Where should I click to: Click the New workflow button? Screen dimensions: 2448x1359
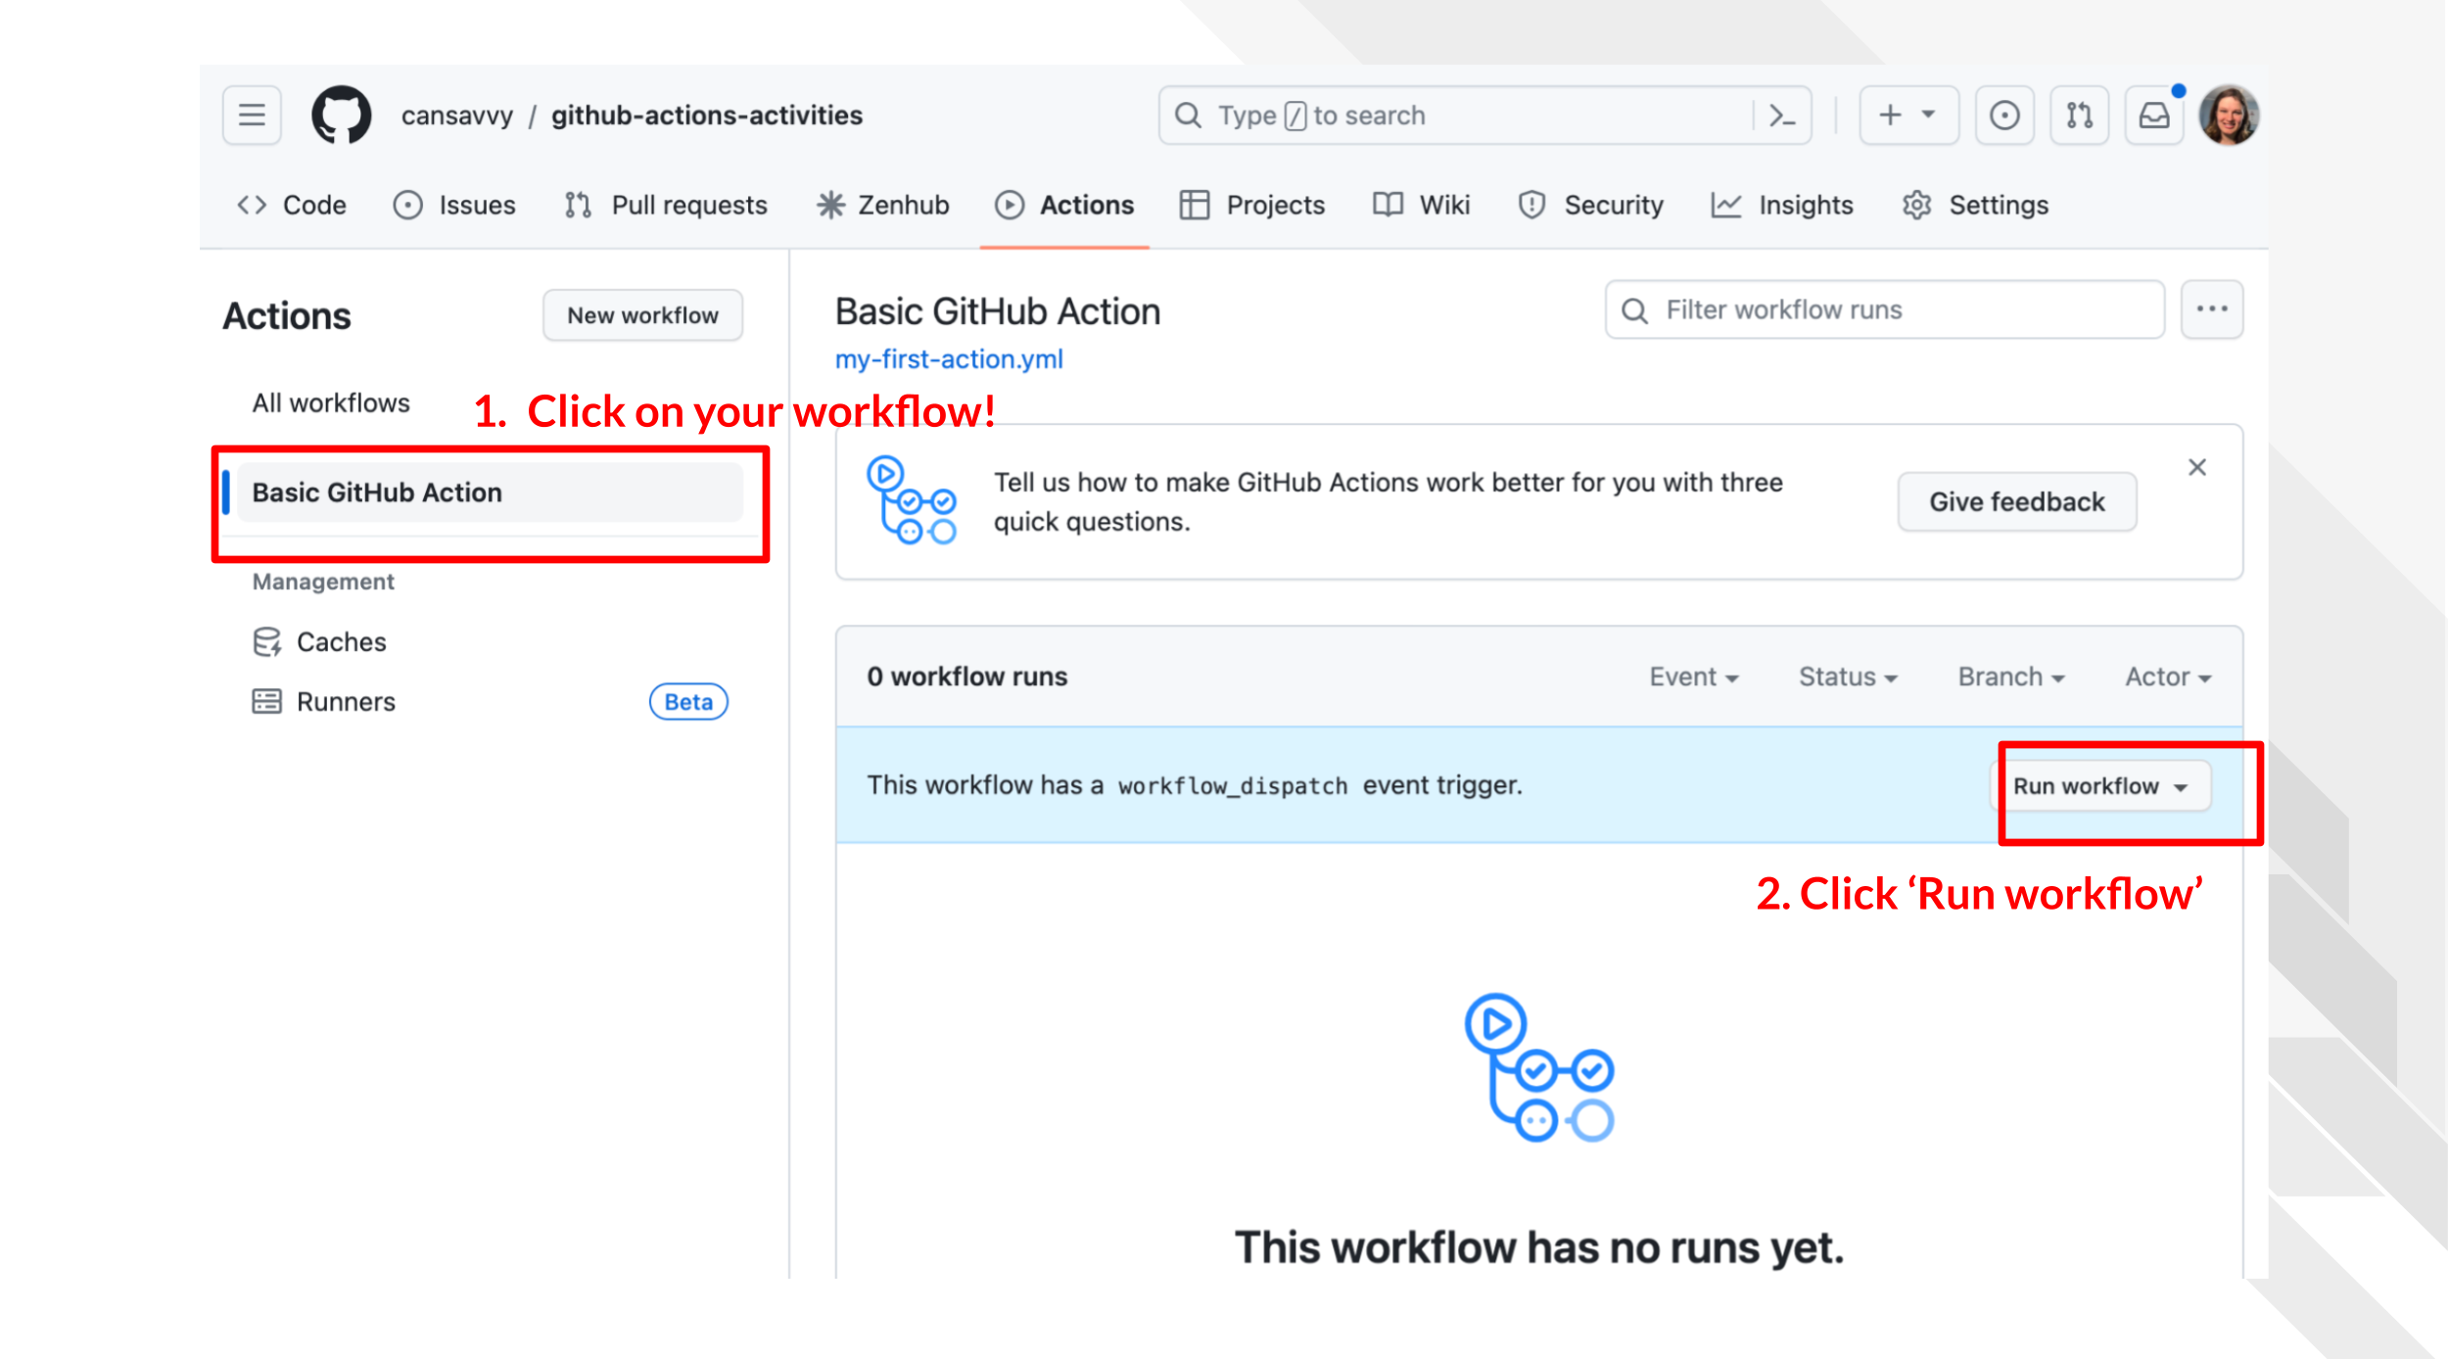pos(642,315)
